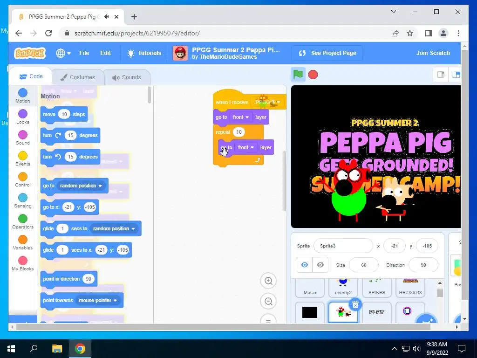
Task: Open the Chrome three-dot menu
Action: coord(458,33)
